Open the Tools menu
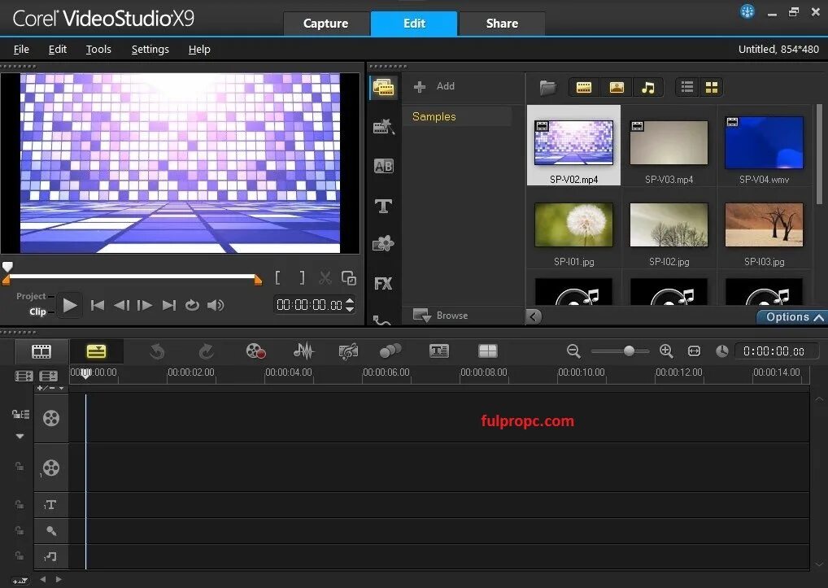The image size is (828, 588). (98, 49)
